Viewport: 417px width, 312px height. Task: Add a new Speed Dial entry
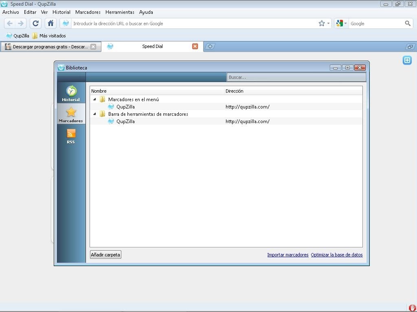[407, 60]
